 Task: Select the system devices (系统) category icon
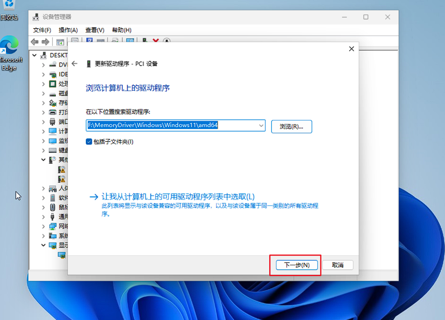(x=53, y=236)
